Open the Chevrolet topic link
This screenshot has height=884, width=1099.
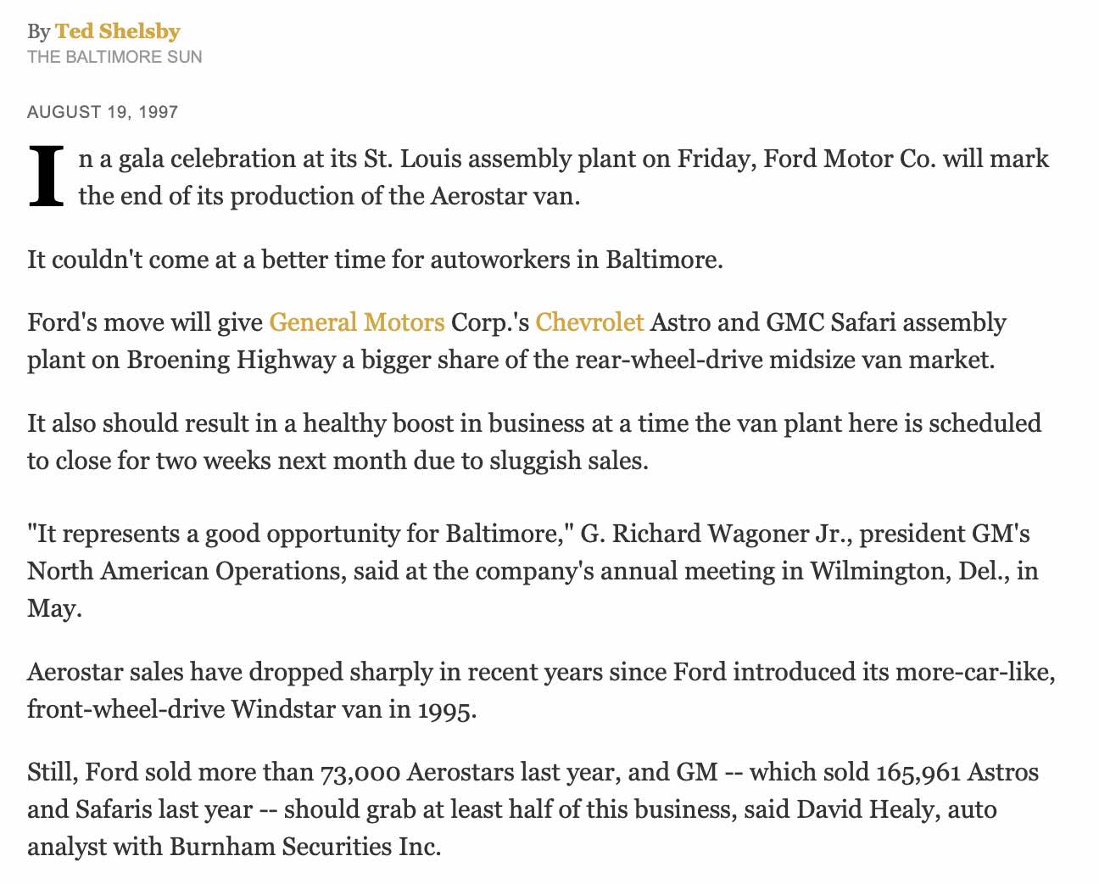[589, 322]
